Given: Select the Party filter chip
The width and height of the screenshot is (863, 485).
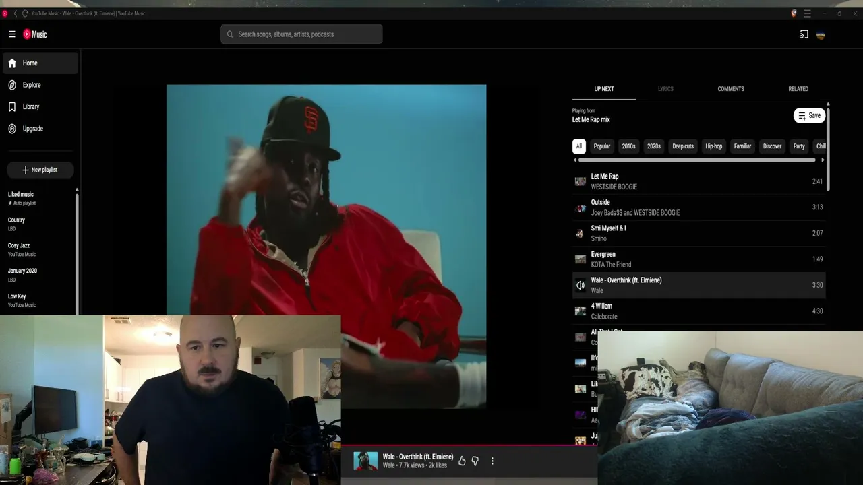Looking at the screenshot, I should 799,146.
